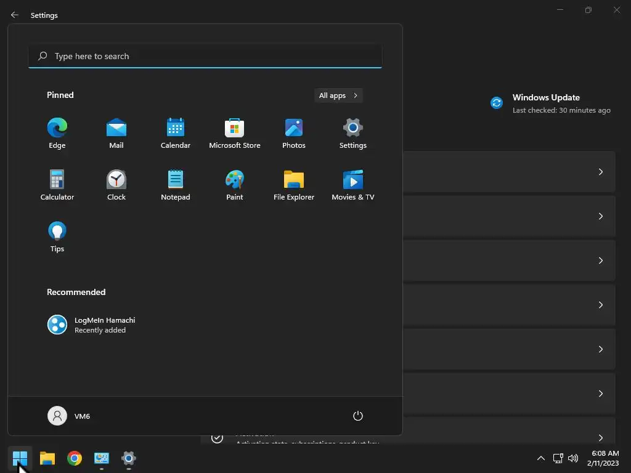Open the Calendar app
631x473 pixels.
(176, 134)
